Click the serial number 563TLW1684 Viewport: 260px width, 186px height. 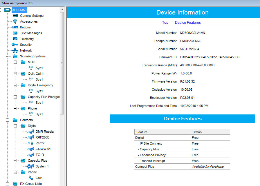tap(189, 49)
